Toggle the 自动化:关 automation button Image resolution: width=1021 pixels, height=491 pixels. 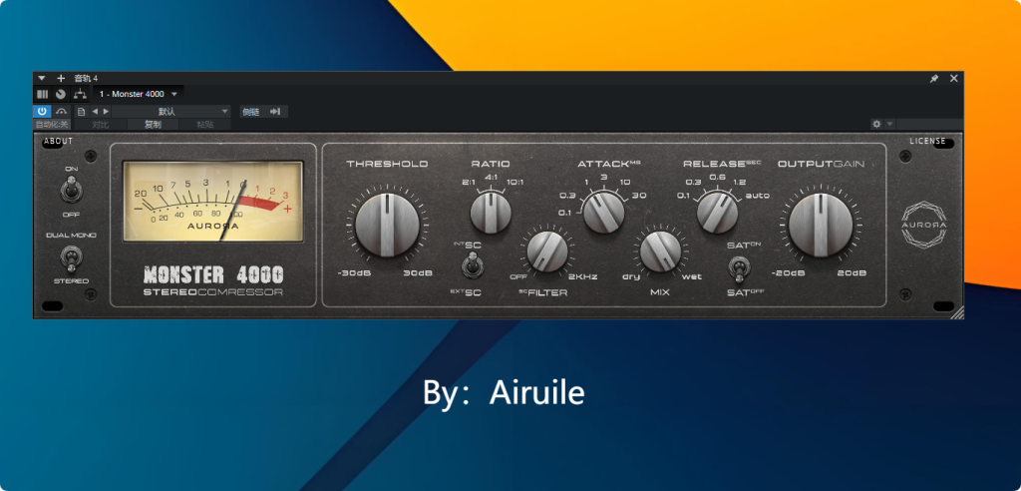52,125
